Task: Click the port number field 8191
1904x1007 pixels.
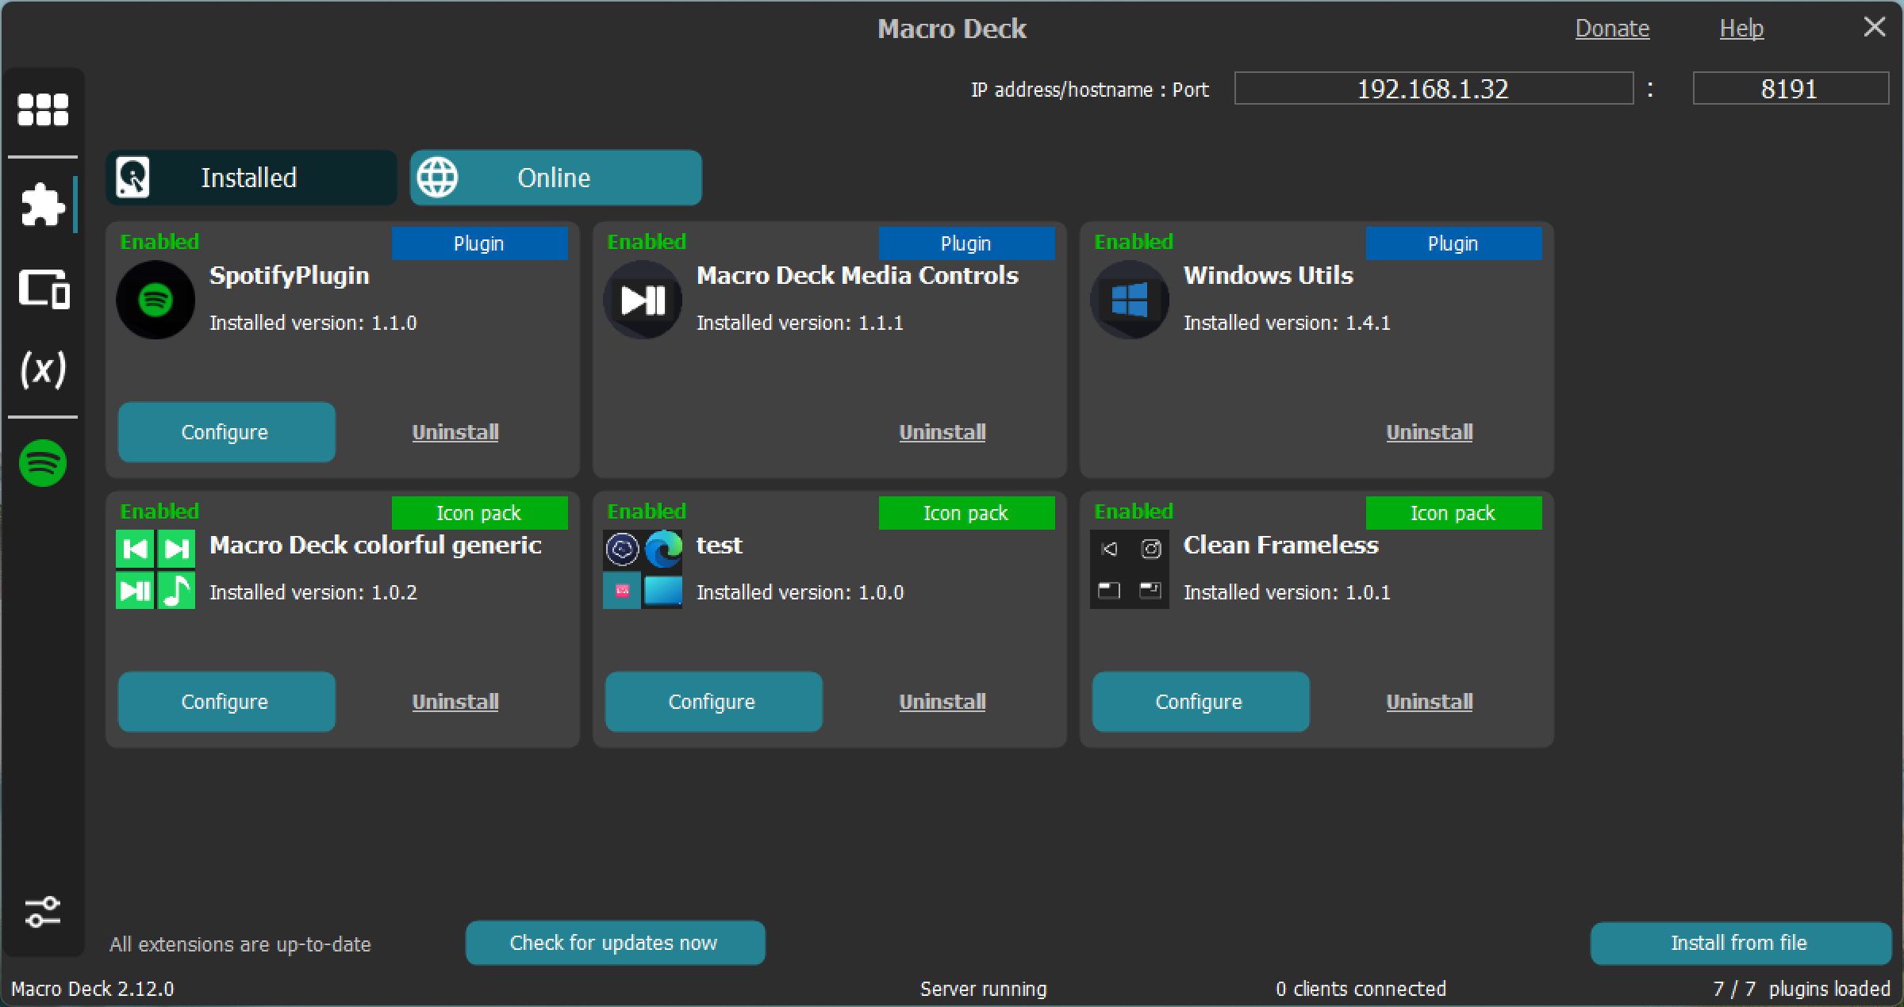Action: (1790, 89)
